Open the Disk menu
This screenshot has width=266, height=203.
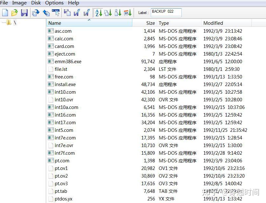pos(36,3)
